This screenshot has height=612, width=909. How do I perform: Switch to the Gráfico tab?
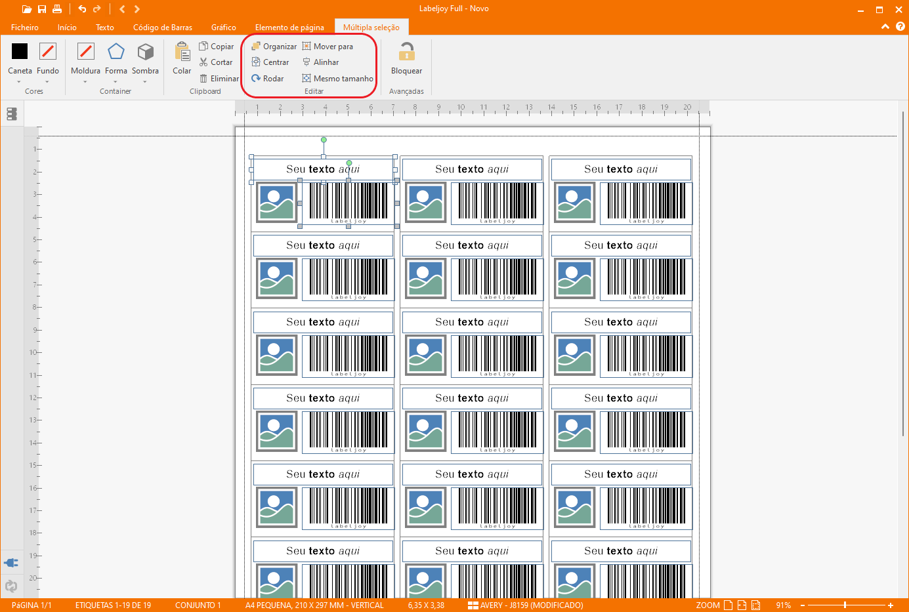click(224, 28)
